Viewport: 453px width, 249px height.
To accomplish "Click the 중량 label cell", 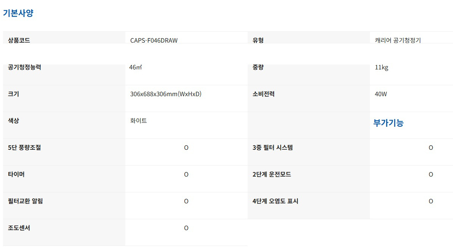I will [x=258, y=68].
